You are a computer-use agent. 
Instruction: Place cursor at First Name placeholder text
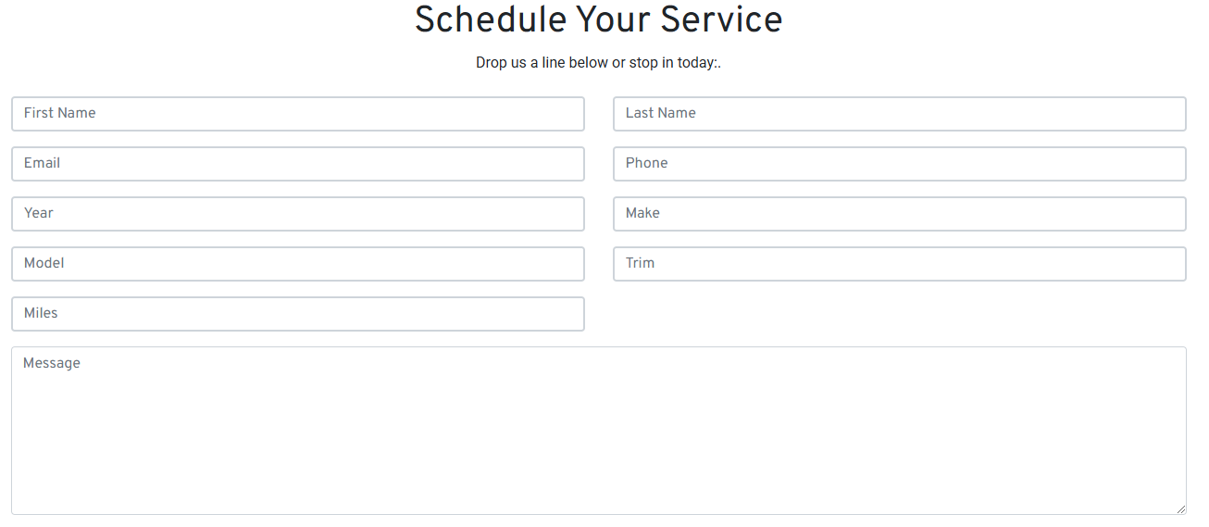tap(60, 113)
